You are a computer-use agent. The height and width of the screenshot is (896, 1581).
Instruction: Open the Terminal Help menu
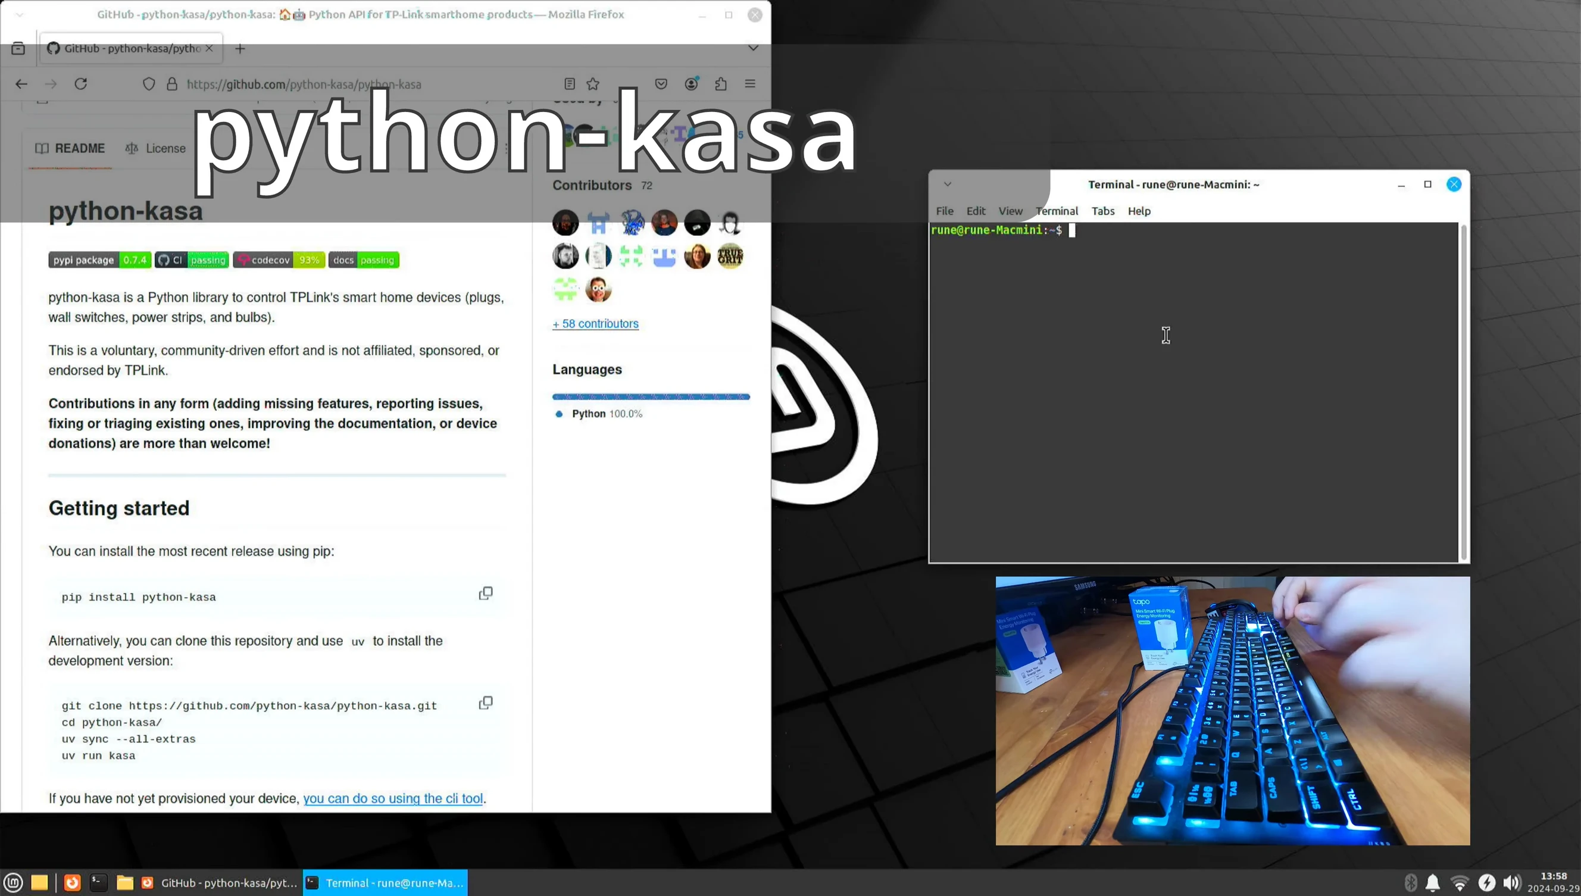(1139, 211)
